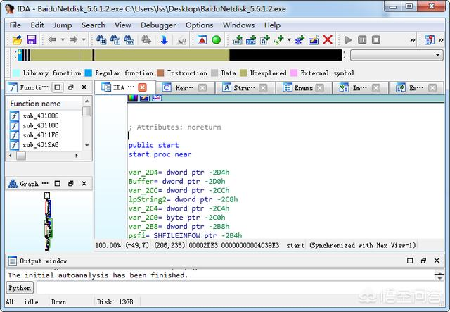Click the Unexplored olive legend swatch
Viewport: 450px width, 312px height.
[x=243, y=73]
